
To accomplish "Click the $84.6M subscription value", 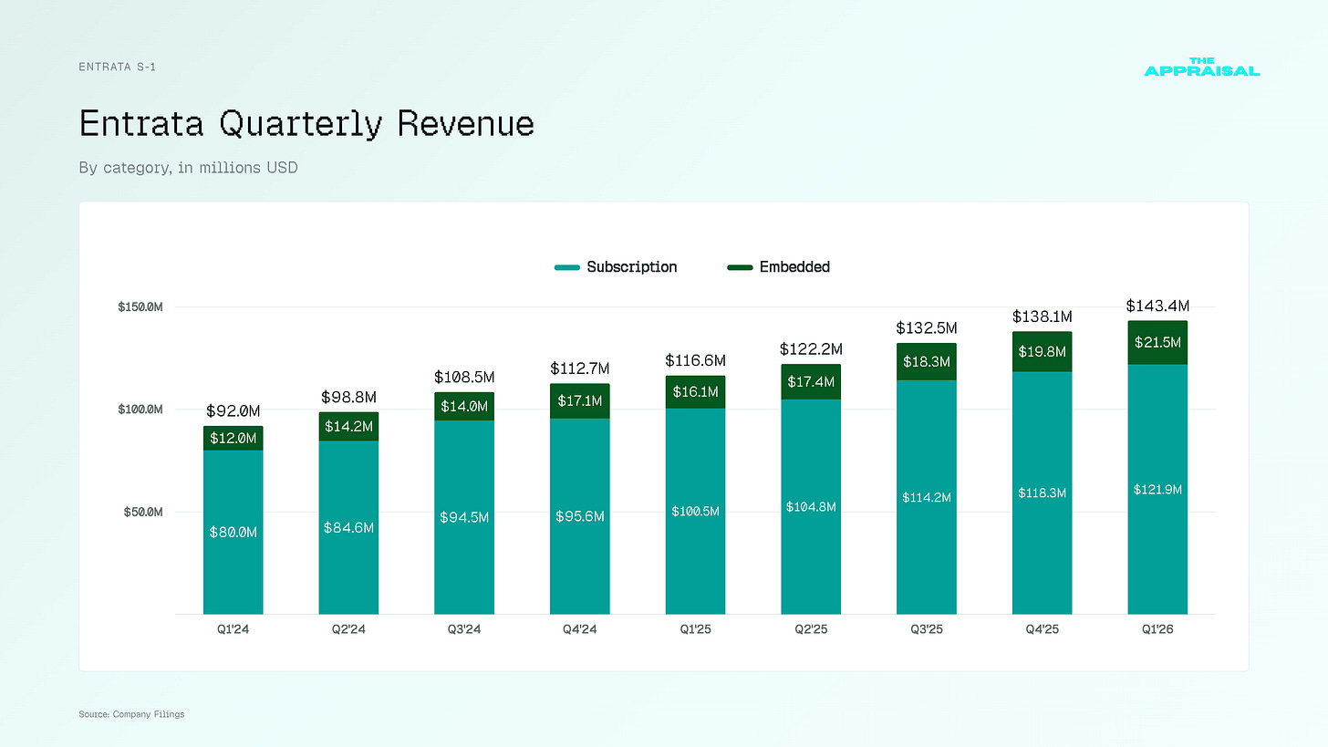I will (348, 528).
